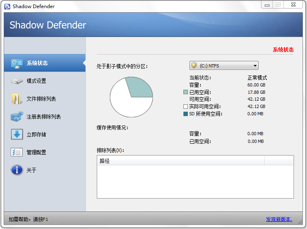
Task: Click the 注册表排除列表 cubes icon
Action: point(17,117)
